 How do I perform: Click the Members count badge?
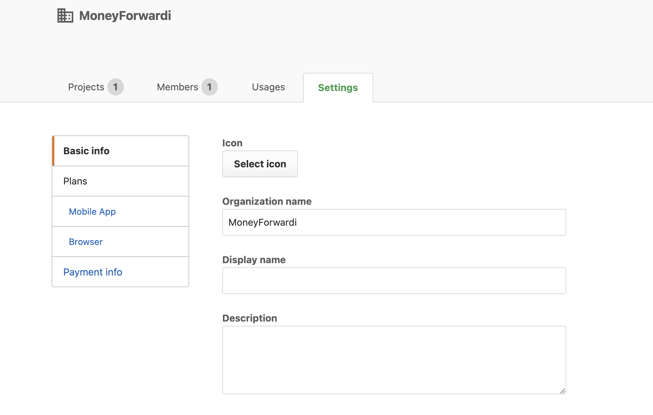pos(210,87)
